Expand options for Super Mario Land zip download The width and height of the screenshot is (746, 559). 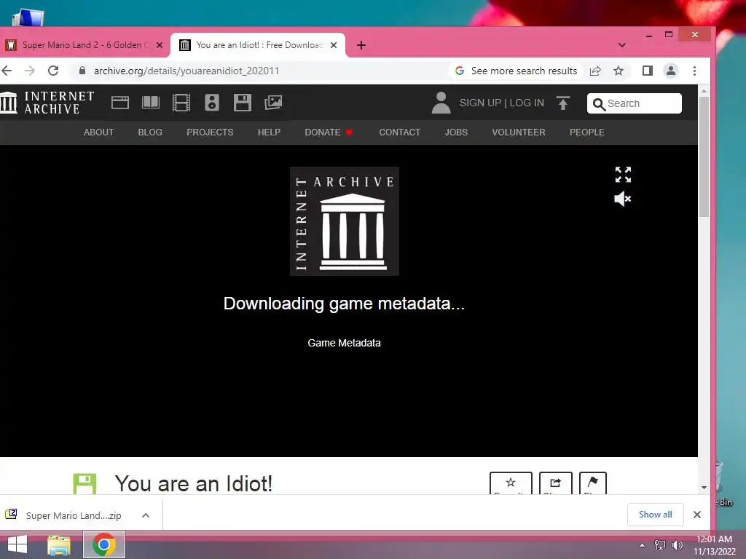146,515
